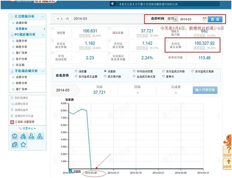Click the copy pages icon in 设置中心
The width and height of the screenshot is (232, 178).
(15, 145)
